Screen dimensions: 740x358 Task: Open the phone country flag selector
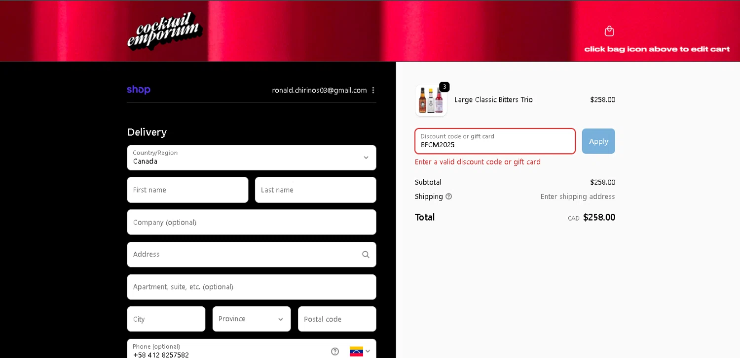(360, 351)
